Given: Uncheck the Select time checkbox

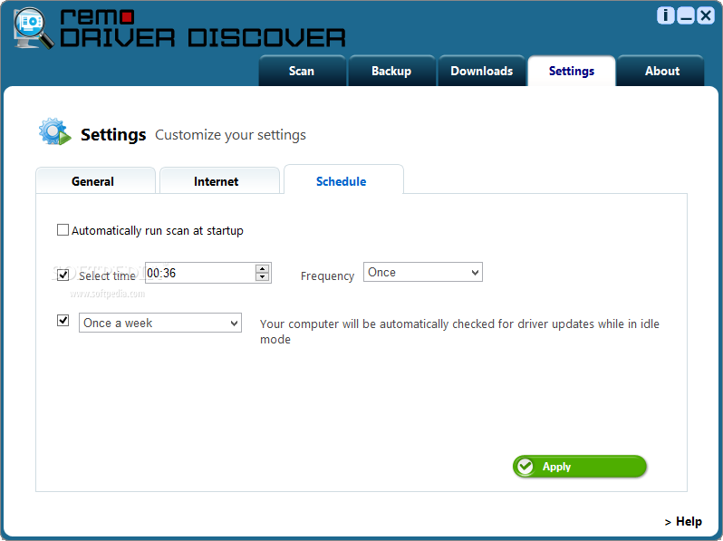Looking at the screenshot, I should 63,275.
